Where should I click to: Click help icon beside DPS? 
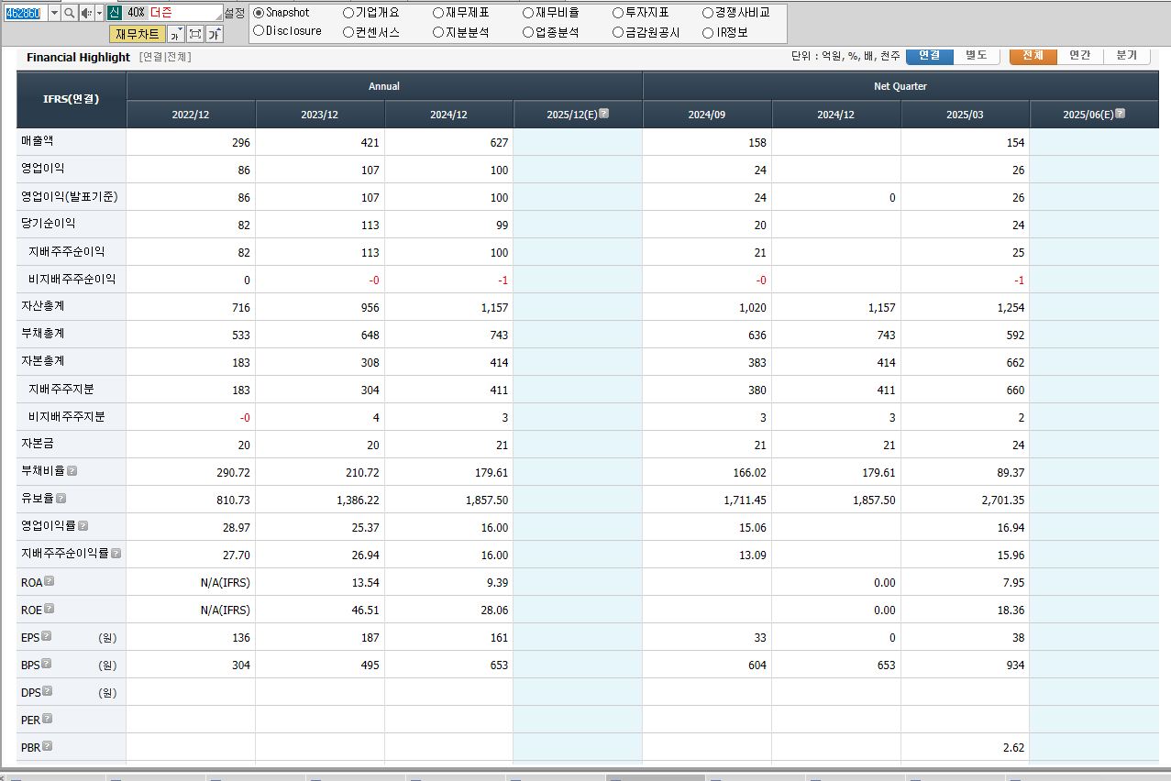click(48, 691)
